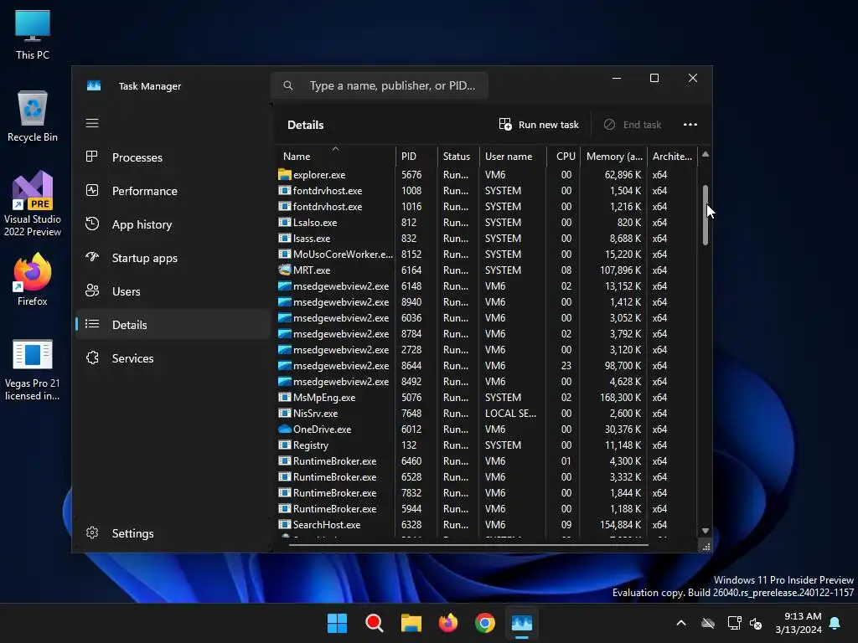Open Task Manager Settings
This screenshot has height=643, width=858.
click(x=173, y=533)
